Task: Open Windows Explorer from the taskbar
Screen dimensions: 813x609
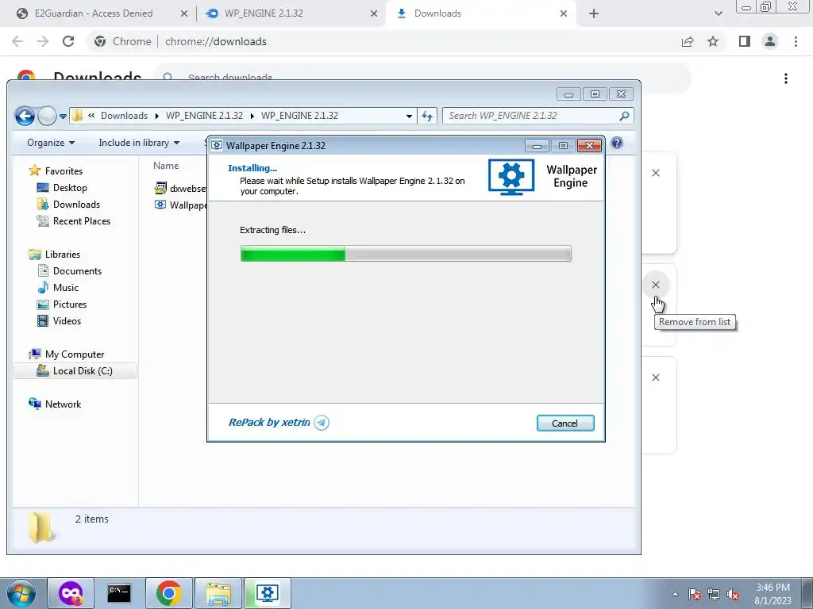Action: pyautogui.click(x=218, y=593)
